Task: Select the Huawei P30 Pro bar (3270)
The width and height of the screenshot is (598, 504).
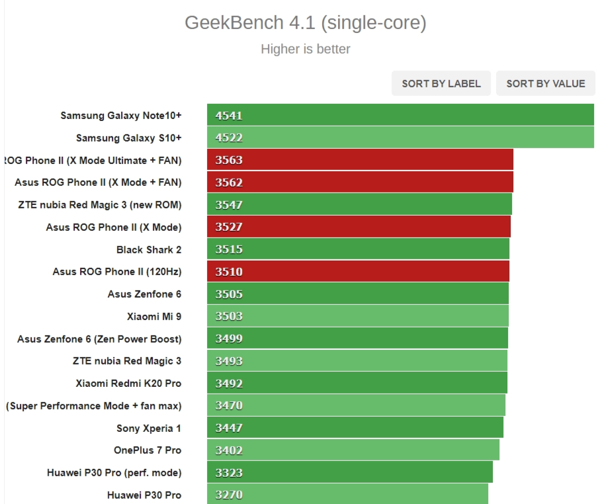Action: tap(347, 495)
